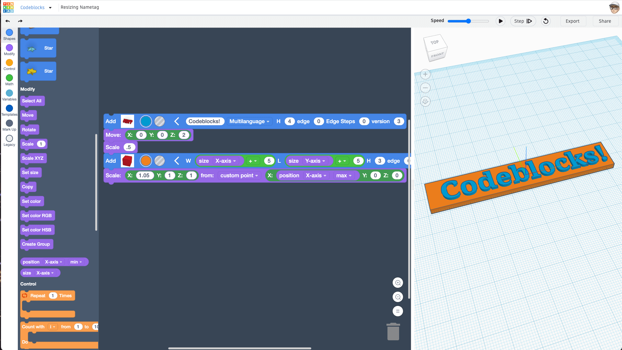Expand the Codeblocks workspace dropdown
Viewport: 622px width, 350px height.
(x=36, y=7)
